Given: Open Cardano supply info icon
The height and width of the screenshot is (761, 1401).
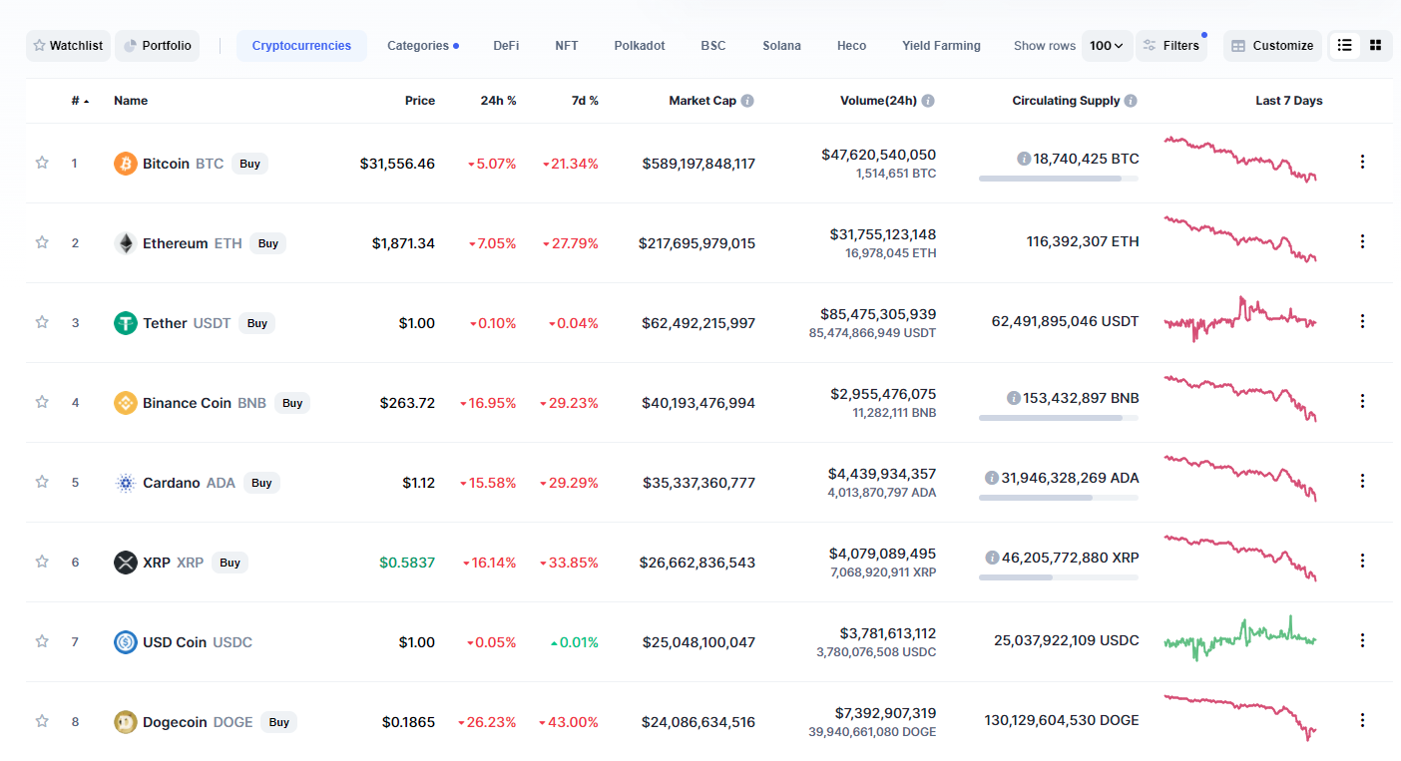Looking at the screenshot, I should coord(992,478).
